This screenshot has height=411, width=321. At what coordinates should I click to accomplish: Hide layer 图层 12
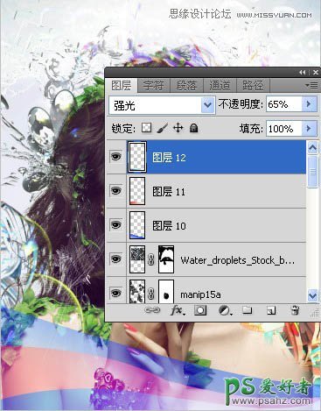coord(115,157)
